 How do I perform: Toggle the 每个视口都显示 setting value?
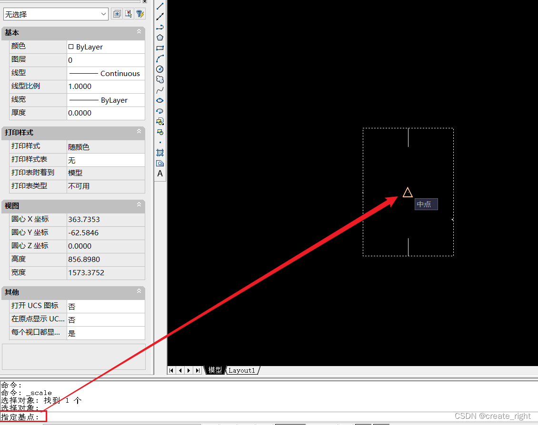click(106, 333)
